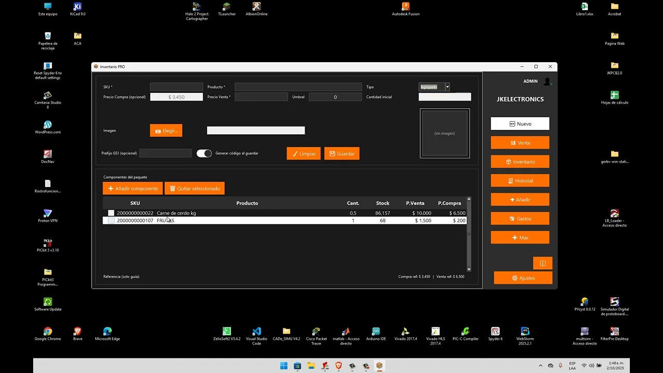This screenshot has width=663, height=373.
Task: Open Este equipo desktop icon
Action: click(x=48, y=9)
